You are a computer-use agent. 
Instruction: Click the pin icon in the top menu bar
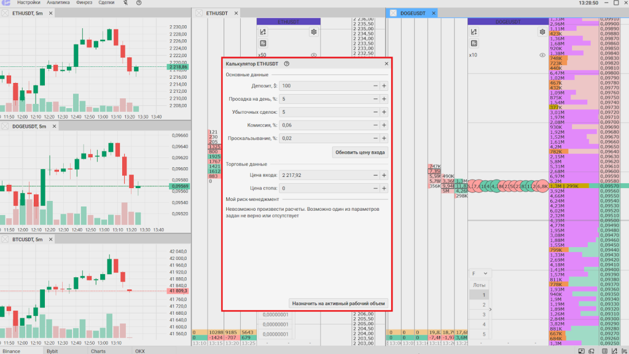125,3
